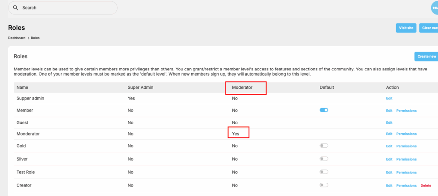The width and height of the screenshot is (438, 196).
Task: Go to Dashboard in the breadcrumb
Action: click(17, 38)
